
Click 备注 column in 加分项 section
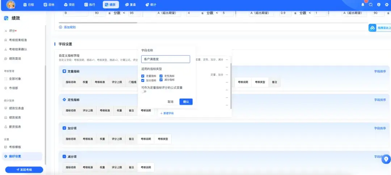point(131,139)
